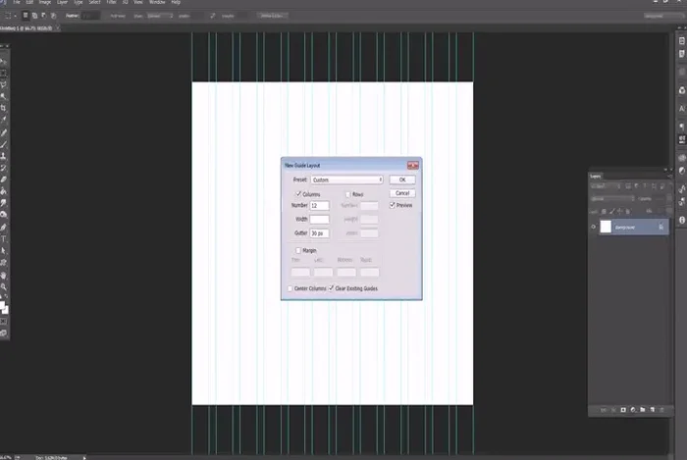Hide the Background layer with eye icon

click(x=595, y=227)
